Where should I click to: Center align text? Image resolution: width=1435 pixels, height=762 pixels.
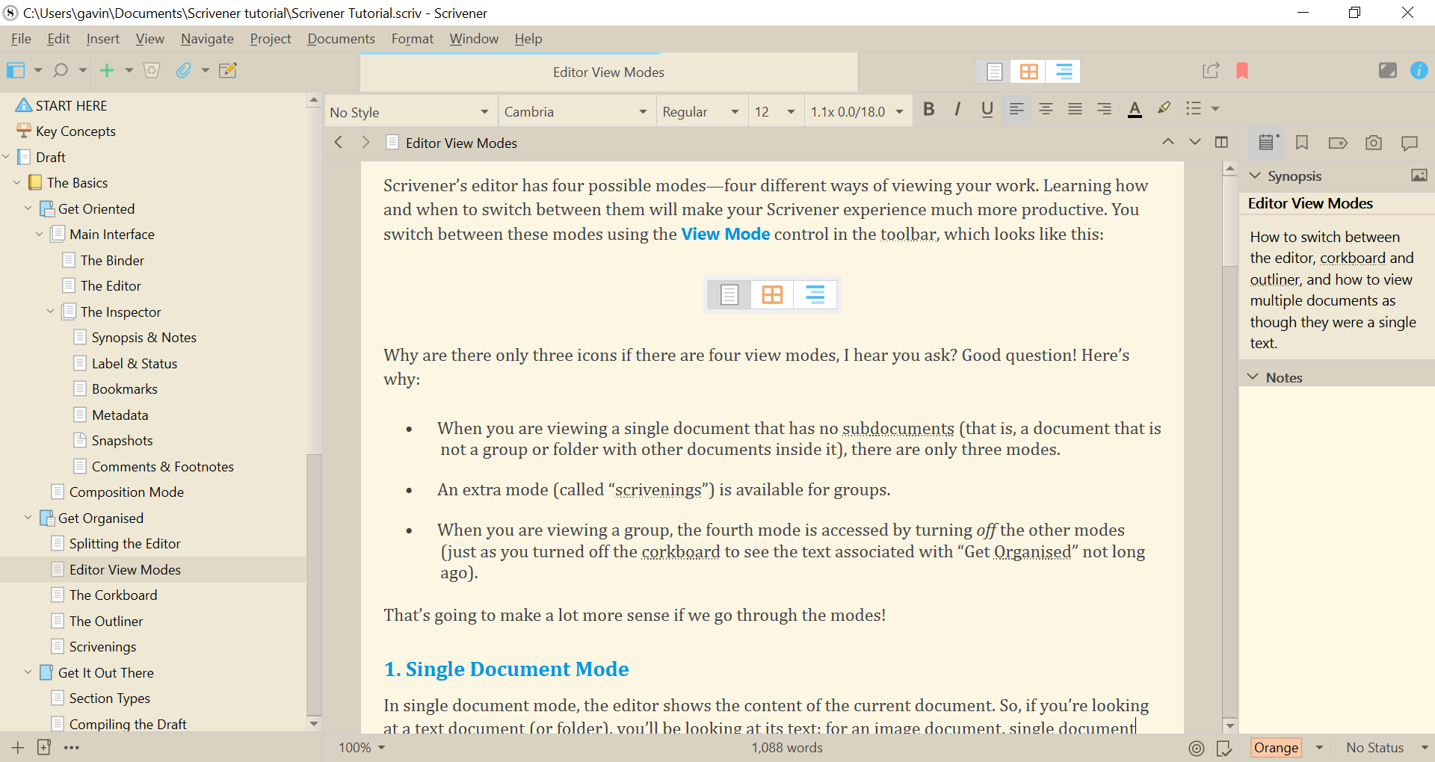coord(1046,109)
